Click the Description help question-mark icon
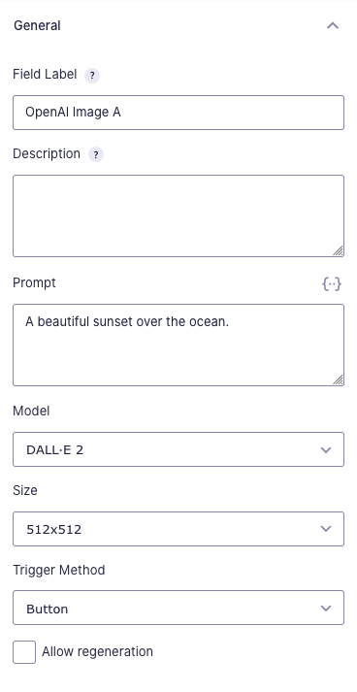 (96, 155)
